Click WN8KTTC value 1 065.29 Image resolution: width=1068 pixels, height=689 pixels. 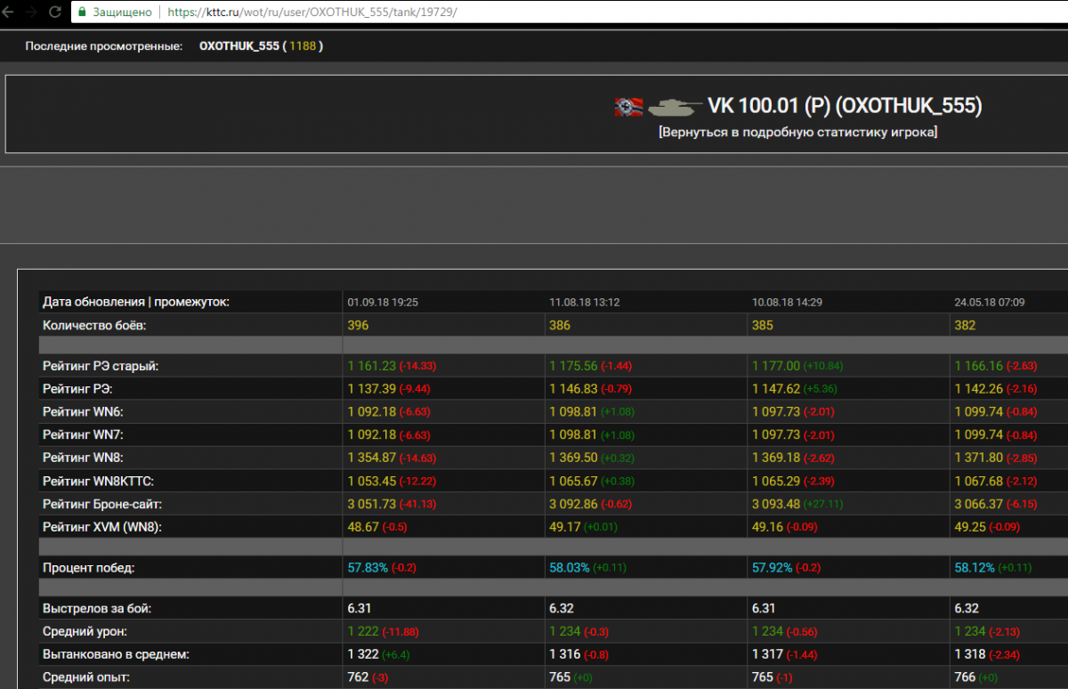(776, 481)
